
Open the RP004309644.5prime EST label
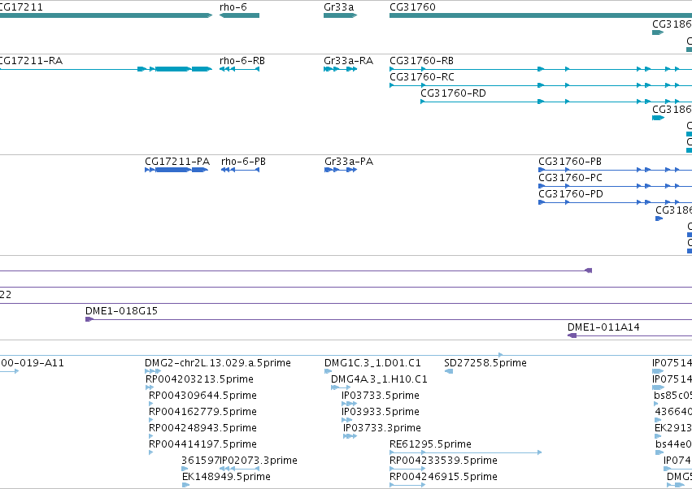[x=202, y=396]
